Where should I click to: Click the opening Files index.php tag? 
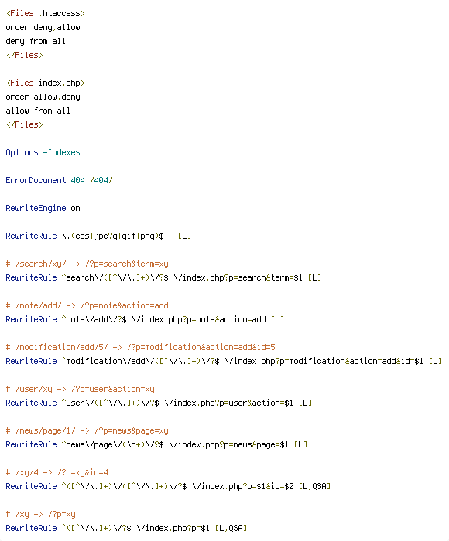point(45,83)
